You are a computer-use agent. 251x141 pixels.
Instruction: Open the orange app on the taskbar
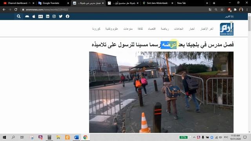point(67,137)
